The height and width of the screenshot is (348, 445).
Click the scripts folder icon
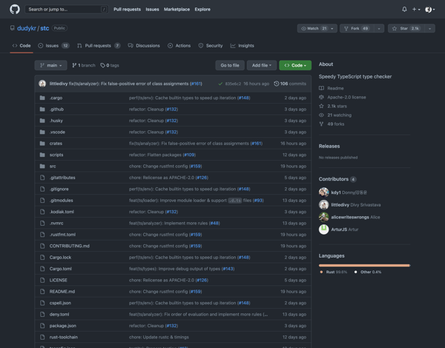pos(42,155)
